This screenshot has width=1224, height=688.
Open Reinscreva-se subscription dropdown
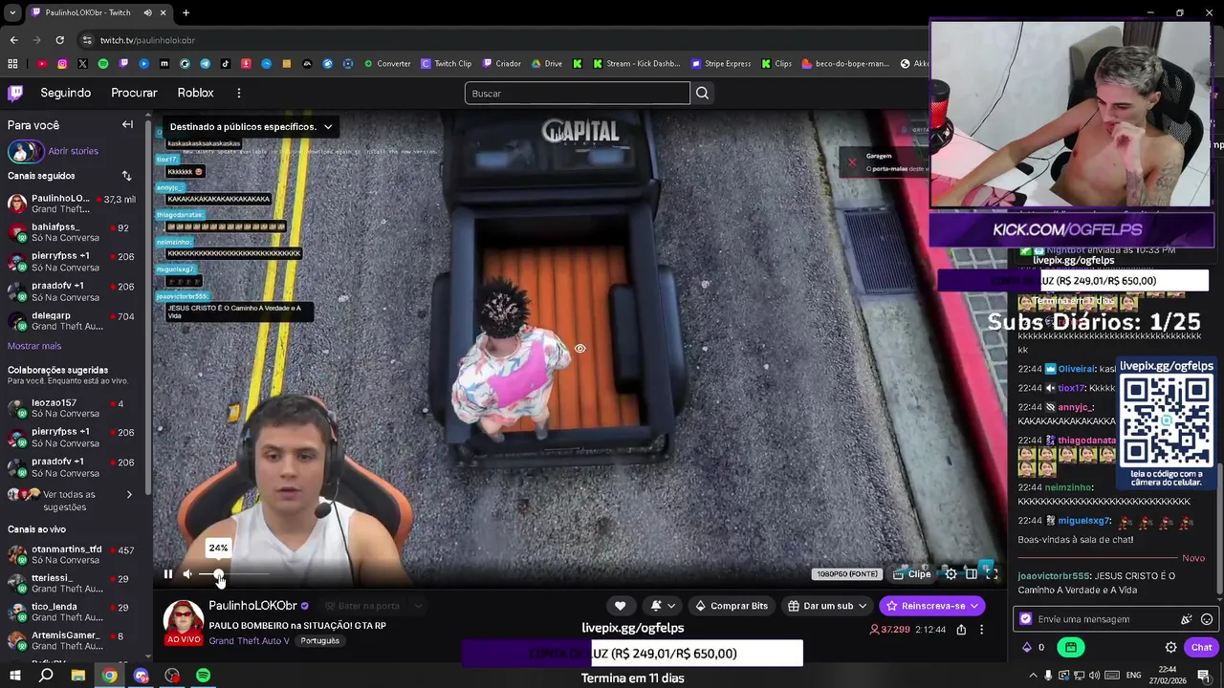[x=931, y=606]
